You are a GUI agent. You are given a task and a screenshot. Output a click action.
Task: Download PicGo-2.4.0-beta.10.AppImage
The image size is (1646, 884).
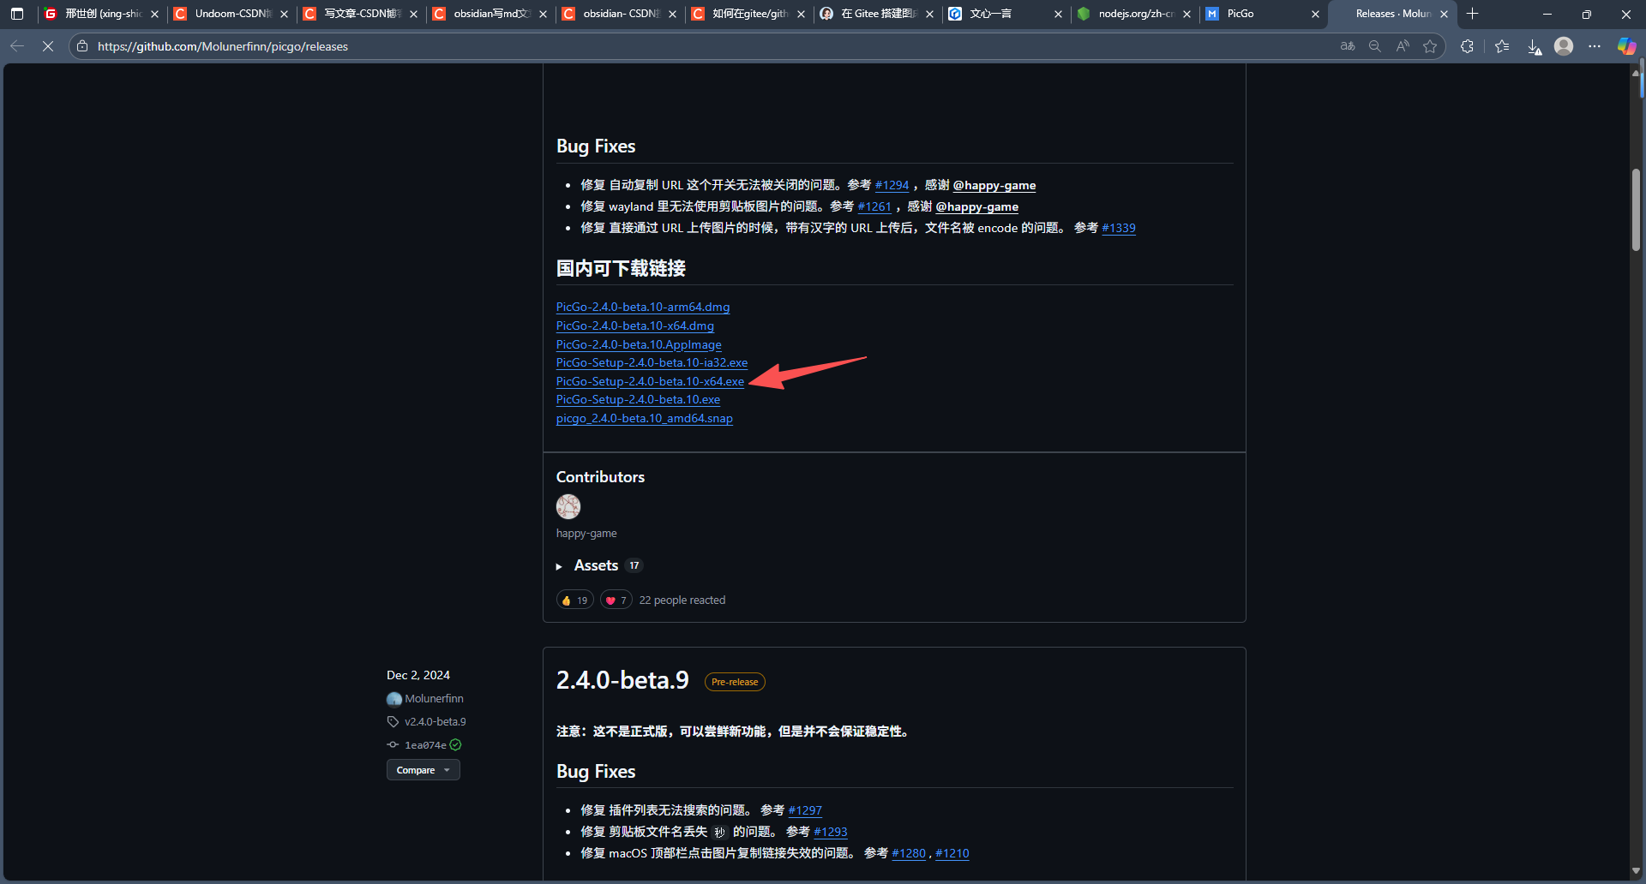pos(639,344)
